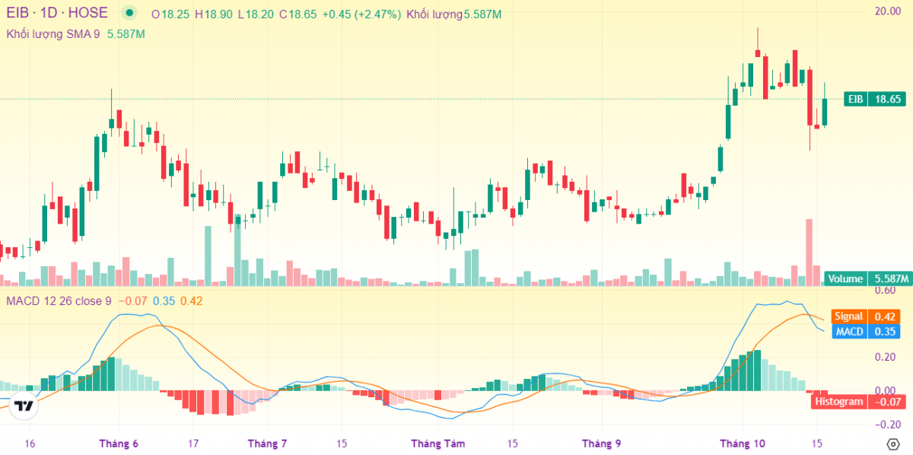The height and width of the screenshot is (455, 913).
Task: Click Tháng 6 on the time axis
Action: point(119,444)
